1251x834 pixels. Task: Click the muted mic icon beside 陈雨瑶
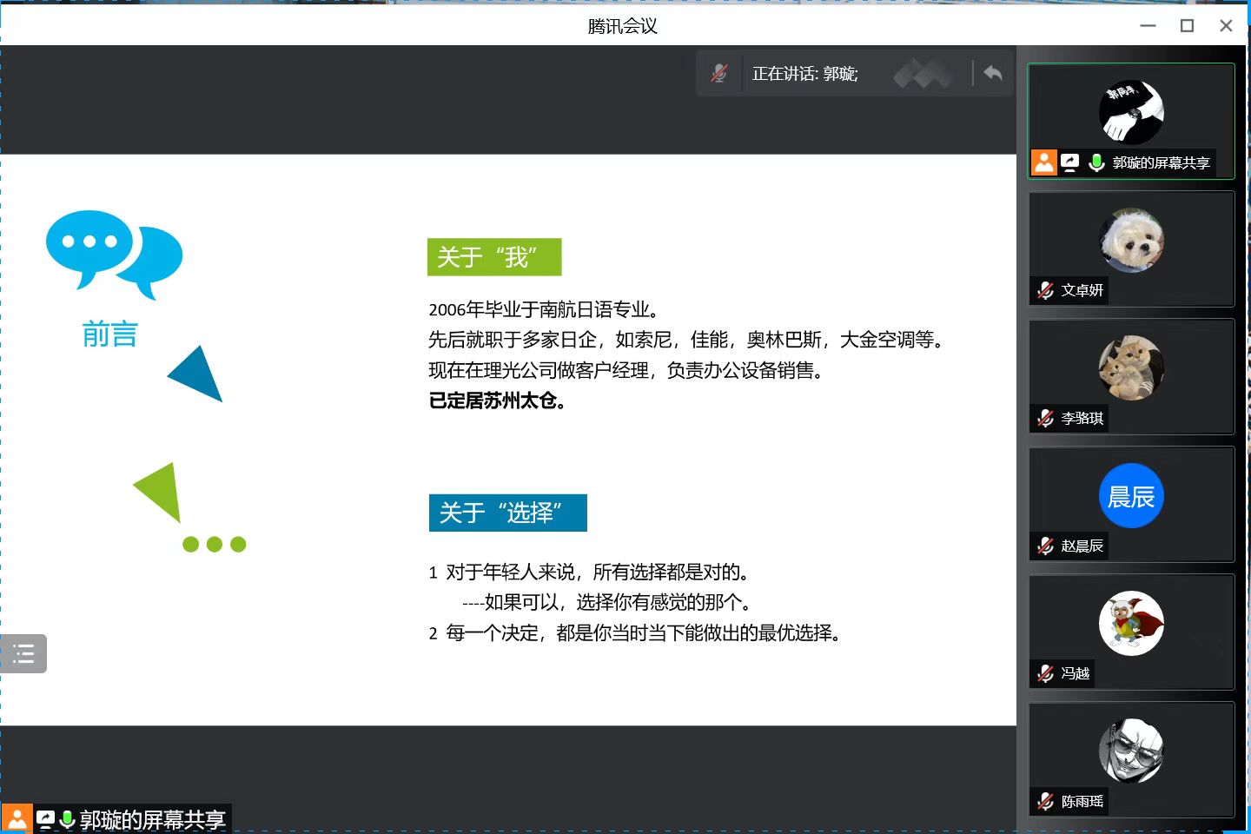point(1046,801)
